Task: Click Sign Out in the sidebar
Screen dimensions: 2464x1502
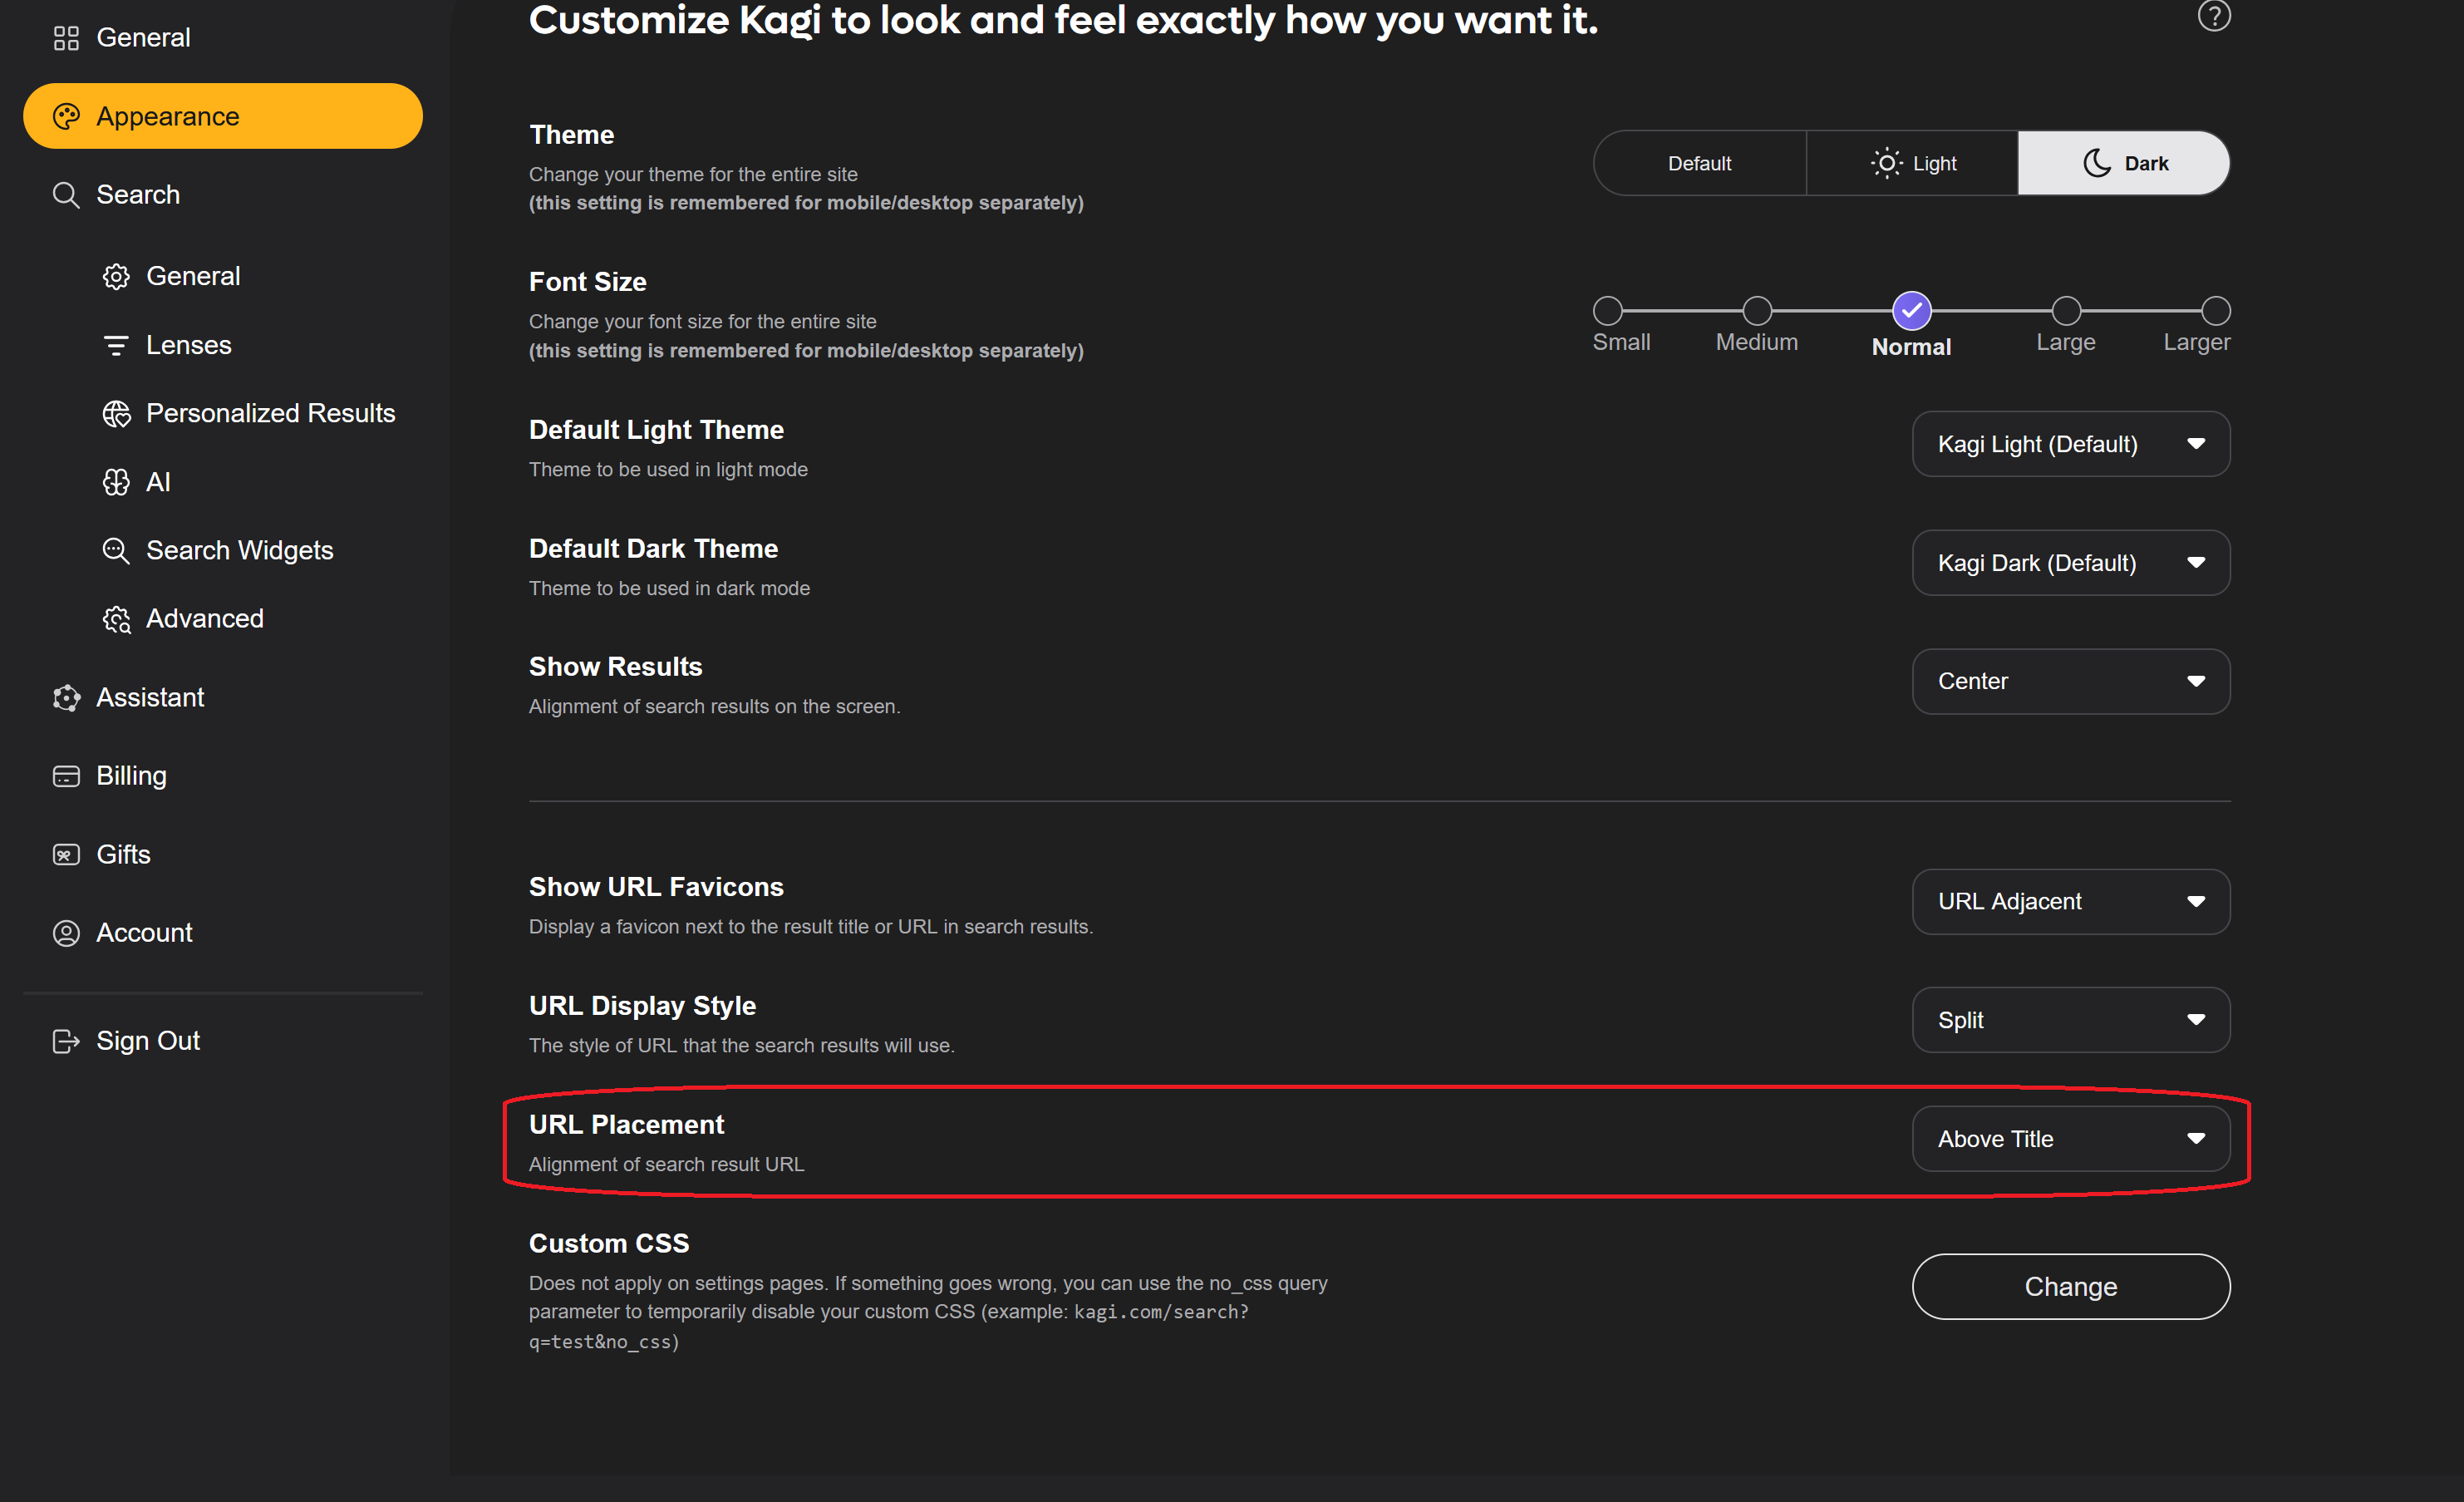Action: coord(147,1041)
